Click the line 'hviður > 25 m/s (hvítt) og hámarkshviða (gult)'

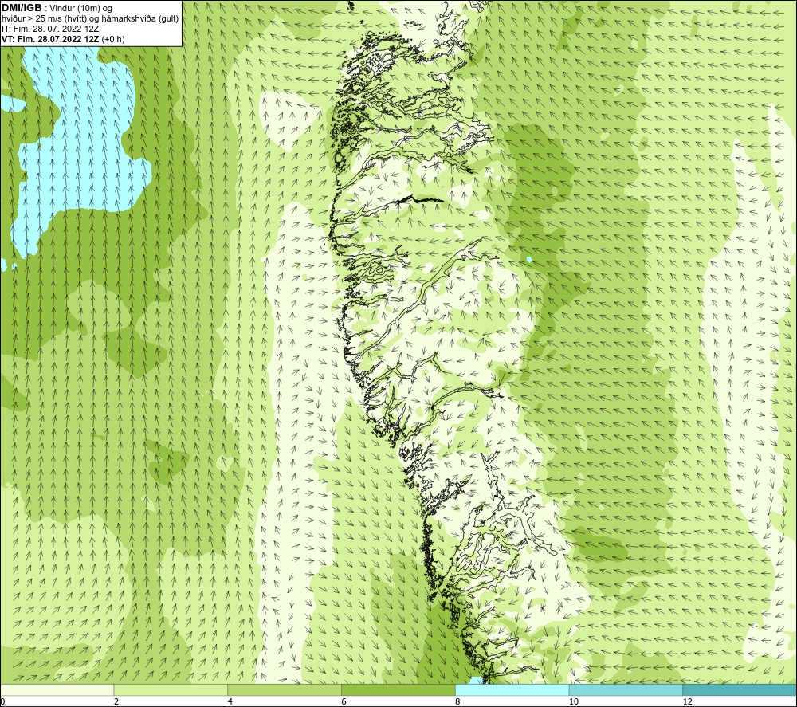click(90, 19)
